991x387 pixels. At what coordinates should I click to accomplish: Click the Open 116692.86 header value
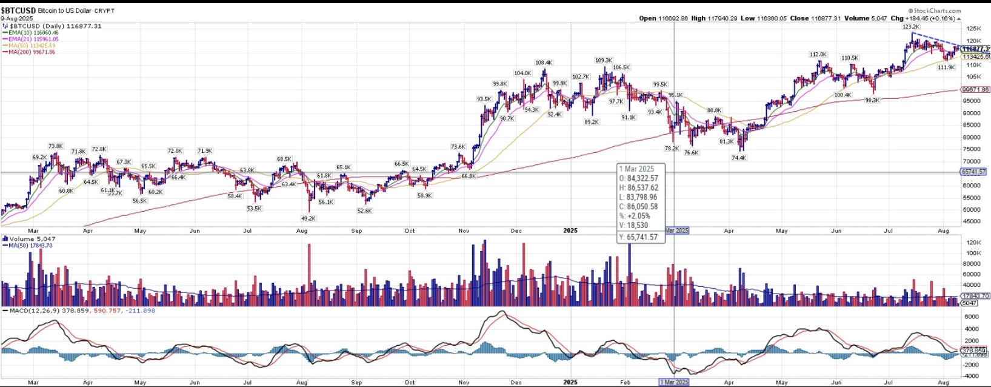click(x=664, y=18)
